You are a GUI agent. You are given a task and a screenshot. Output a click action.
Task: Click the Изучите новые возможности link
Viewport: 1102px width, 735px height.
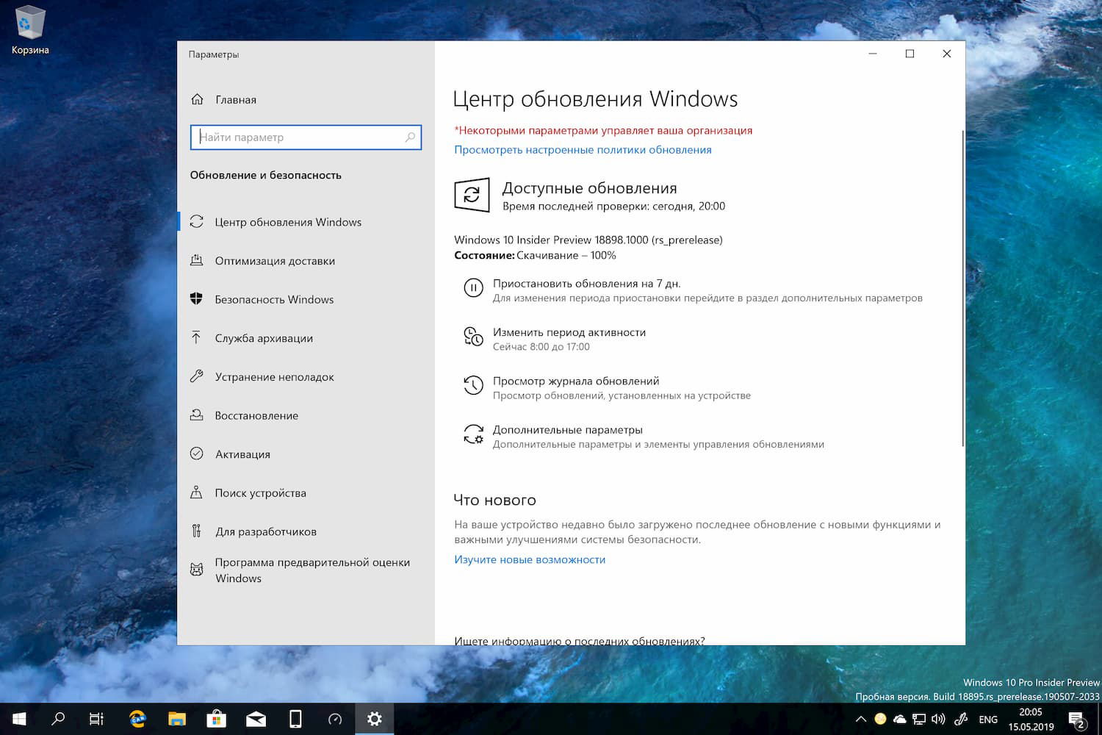[530, 559]
